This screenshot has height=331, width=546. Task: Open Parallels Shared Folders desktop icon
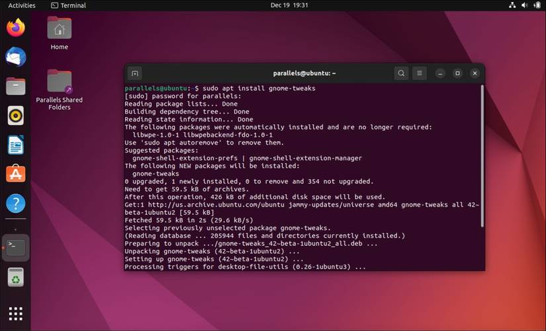[x=59, y=90]
